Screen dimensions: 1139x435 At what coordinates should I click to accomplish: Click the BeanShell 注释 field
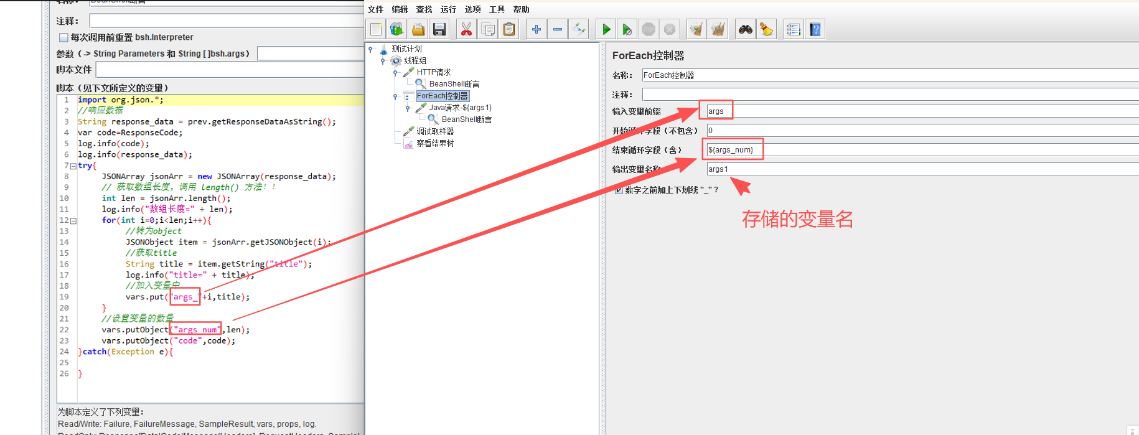(x=227, y=21)
